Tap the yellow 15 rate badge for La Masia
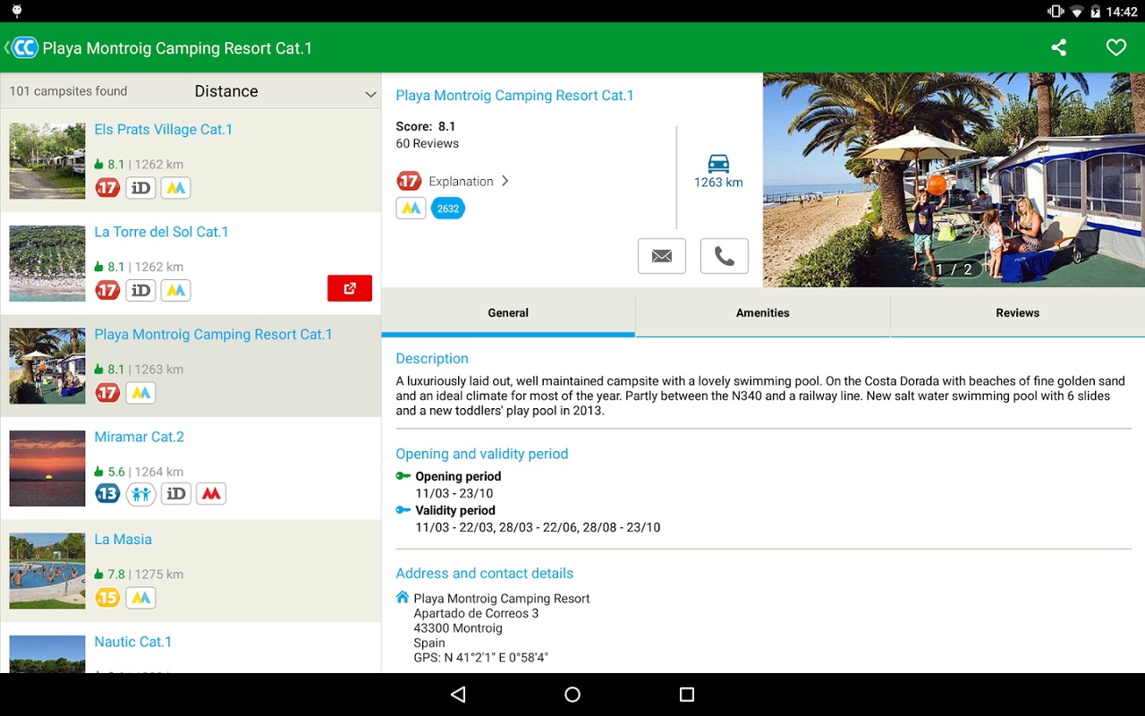This screenshot has height=716, width=1145. click(107, 598)
